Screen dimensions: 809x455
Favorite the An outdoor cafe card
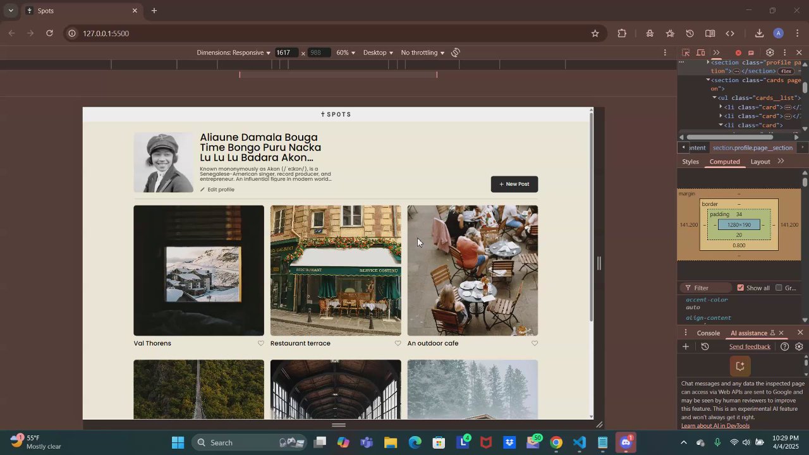535,343
